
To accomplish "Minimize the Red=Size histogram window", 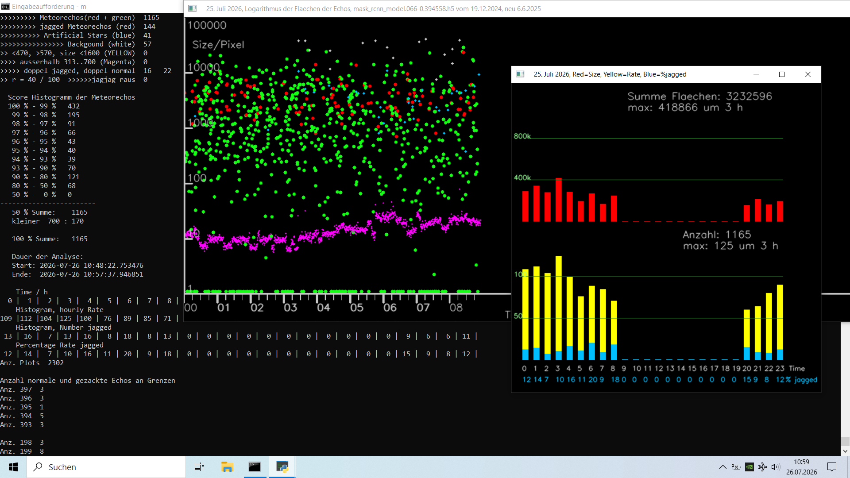I will click(756, 74).
